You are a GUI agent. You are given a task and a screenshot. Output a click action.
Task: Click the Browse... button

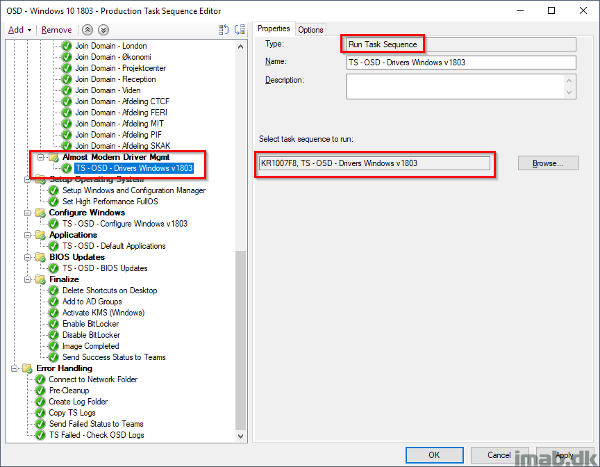pyautogui.click(x=548, y=163)
